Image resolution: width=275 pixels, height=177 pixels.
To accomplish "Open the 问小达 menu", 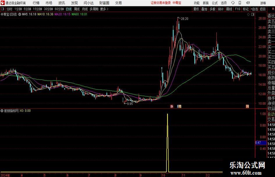I will pos(88,3).
